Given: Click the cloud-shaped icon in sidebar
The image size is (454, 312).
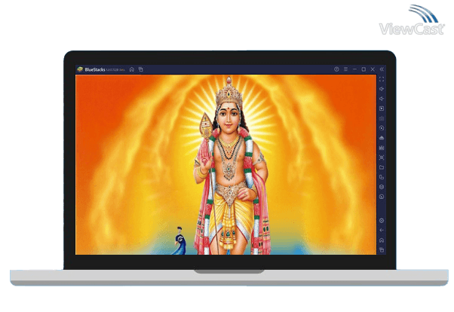Looking at the screenshot, I should tap(382, 138).
